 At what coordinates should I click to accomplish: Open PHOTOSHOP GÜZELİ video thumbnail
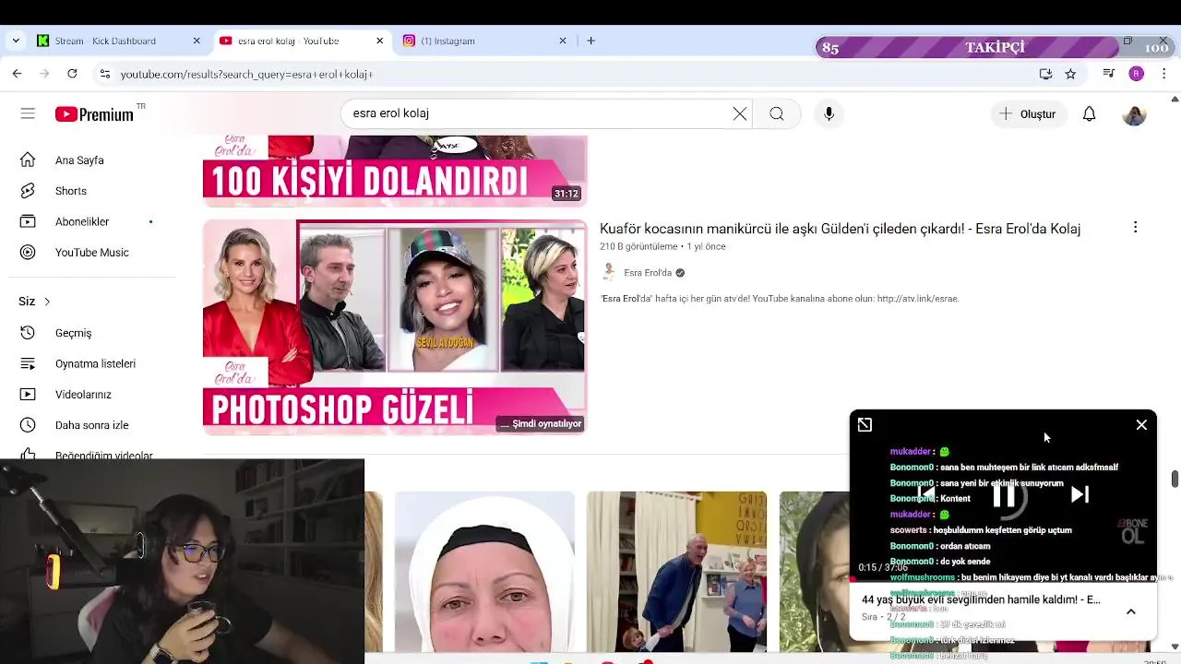[x=395, y=327]
